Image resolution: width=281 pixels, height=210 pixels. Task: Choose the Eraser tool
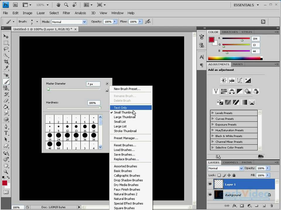[6, 100]
